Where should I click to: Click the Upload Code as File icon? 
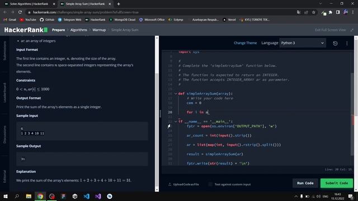point(169,184)
